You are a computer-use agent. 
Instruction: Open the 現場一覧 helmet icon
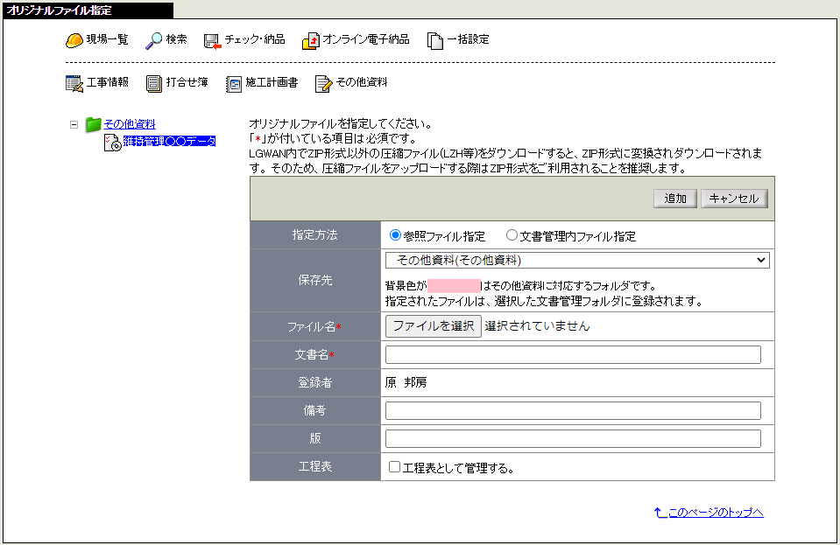pos(74,40)
